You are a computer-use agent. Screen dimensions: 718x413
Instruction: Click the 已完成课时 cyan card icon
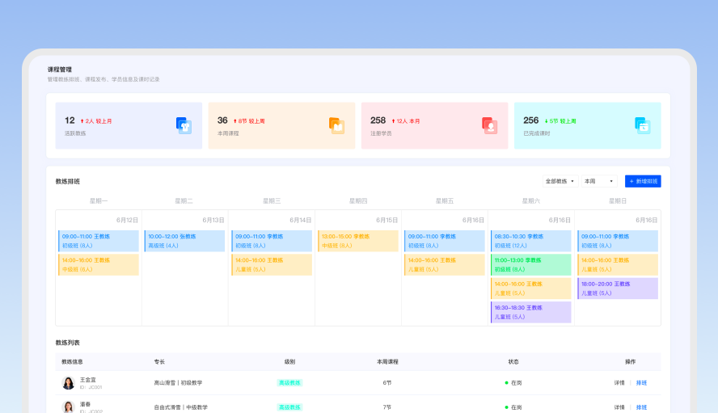[x=642, y=125]
